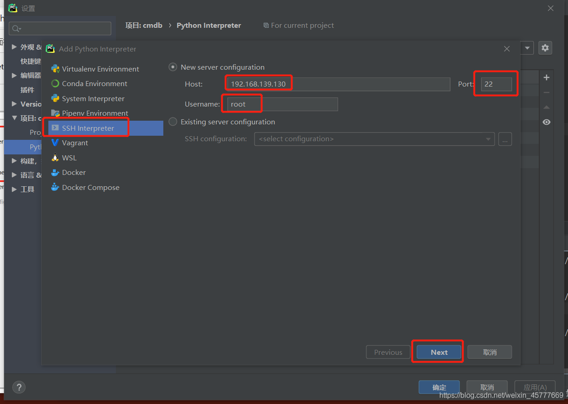Expand Version Control settings category
Screen dimensions: 568x404
point(14,104)
